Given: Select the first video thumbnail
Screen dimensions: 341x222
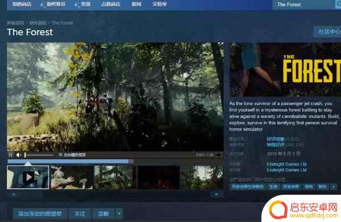Looking at the screenshot, I should [x=28, y=177].
